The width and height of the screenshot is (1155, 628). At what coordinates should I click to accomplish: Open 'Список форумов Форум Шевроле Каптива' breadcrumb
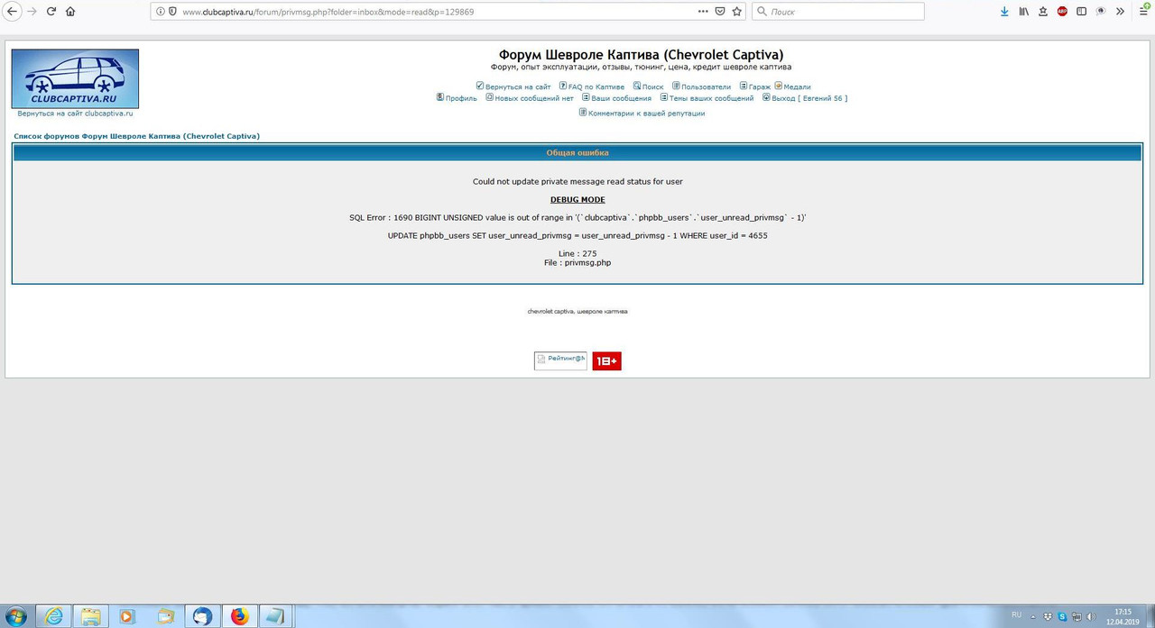136,136
